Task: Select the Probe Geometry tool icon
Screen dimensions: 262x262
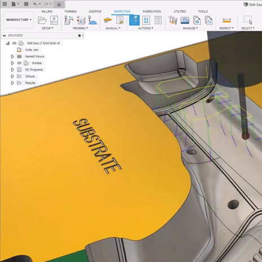Action: point(81,20)
